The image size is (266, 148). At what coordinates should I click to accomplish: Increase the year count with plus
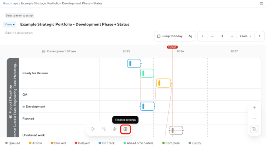tap(232, 36)
